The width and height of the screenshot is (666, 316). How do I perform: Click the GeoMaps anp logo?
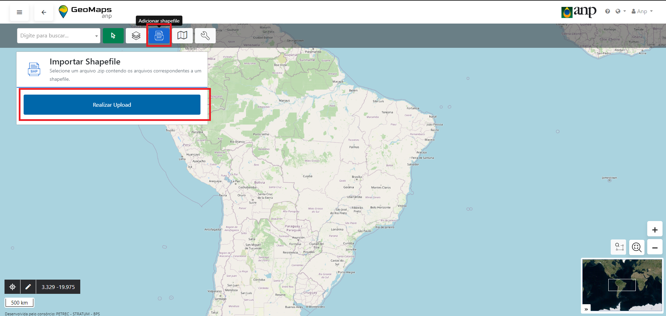85,12
